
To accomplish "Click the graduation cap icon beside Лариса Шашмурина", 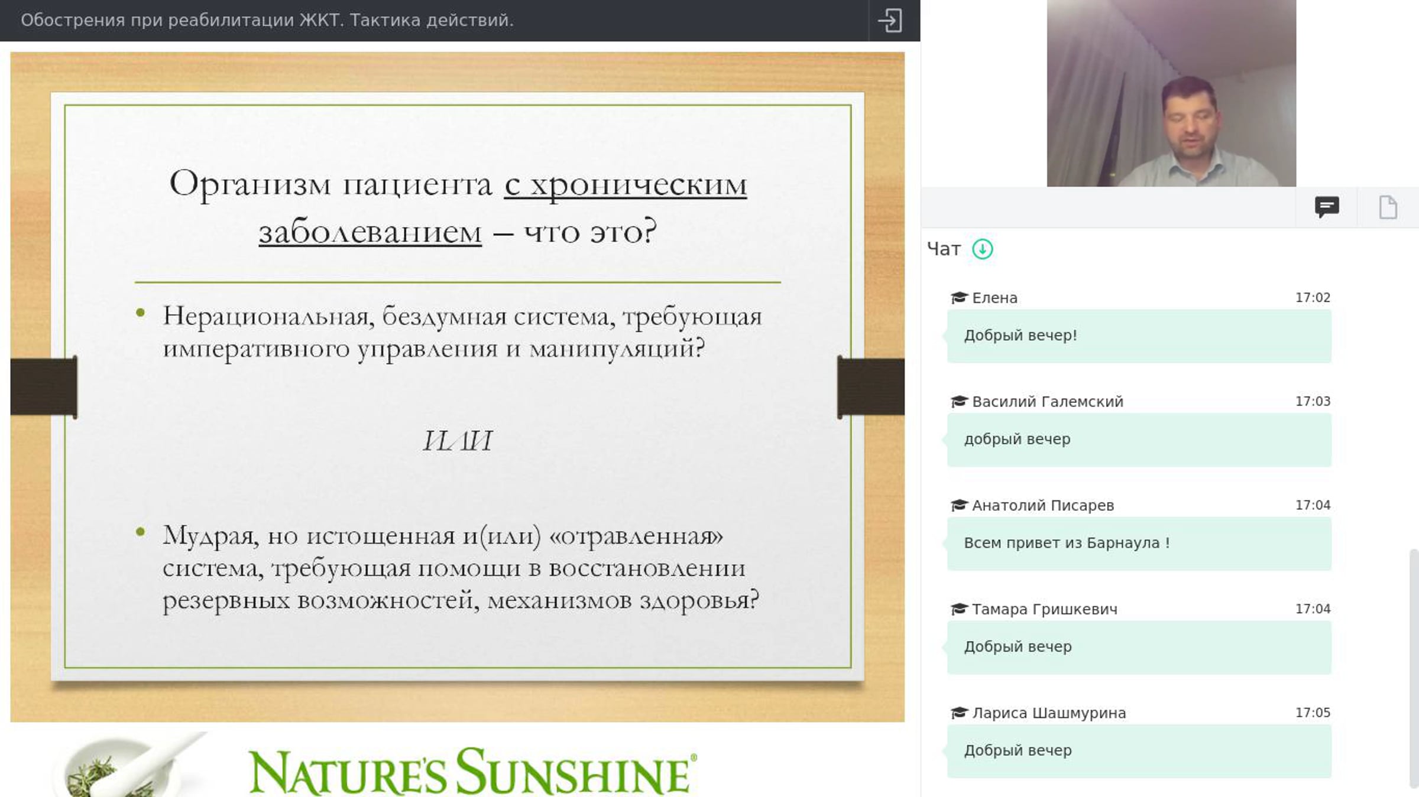I will pos(959,713).
